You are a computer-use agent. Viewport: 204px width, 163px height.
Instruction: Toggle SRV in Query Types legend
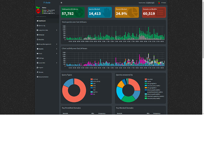coord(93,83)
